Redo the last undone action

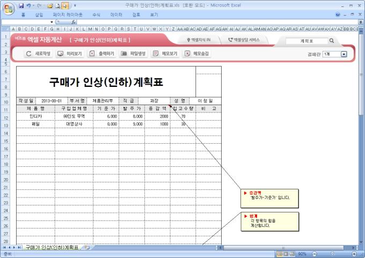click(x=39, y=5)
